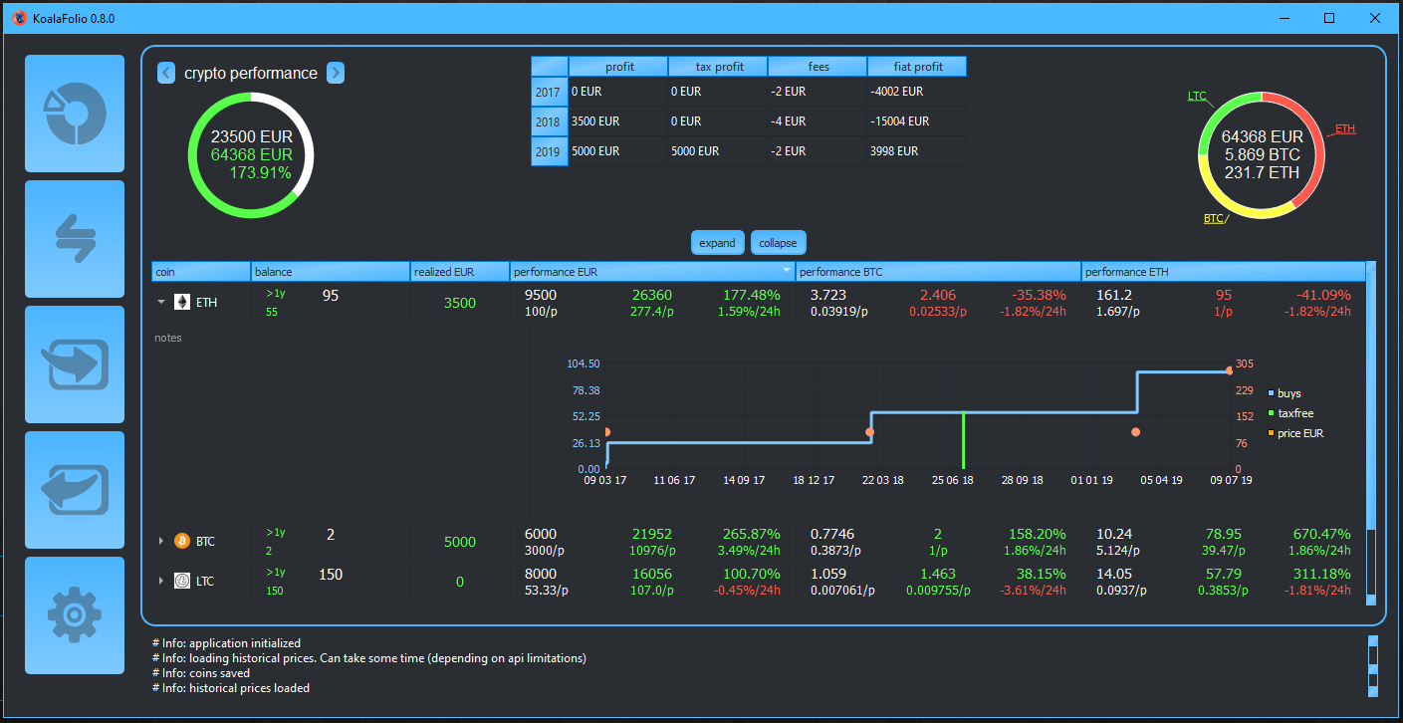Click the Bitcoin coin icon
Image resolution: width=1403 pixels, height=723 pixels.
[182, 541]
